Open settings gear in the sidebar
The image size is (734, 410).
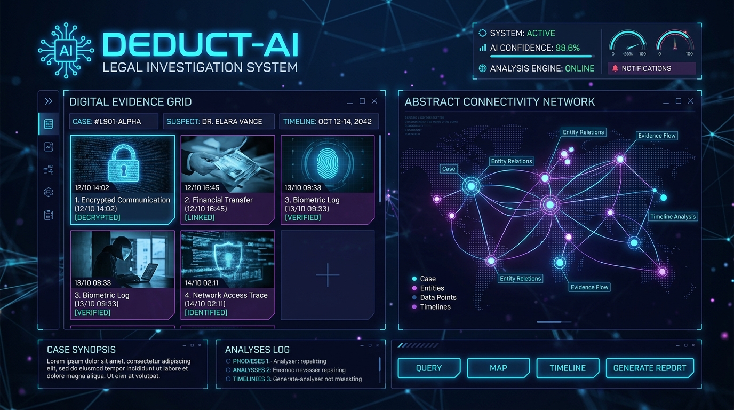click(x=49, y=192)
